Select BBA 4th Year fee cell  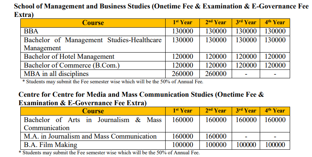(x=275, y=31)
